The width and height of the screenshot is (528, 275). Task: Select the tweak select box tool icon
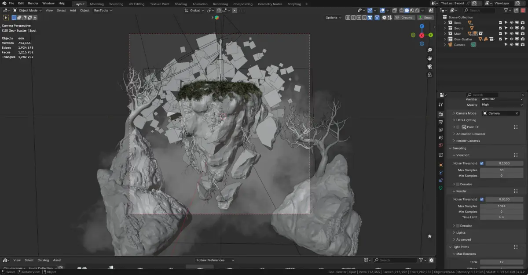coord(6,18)
